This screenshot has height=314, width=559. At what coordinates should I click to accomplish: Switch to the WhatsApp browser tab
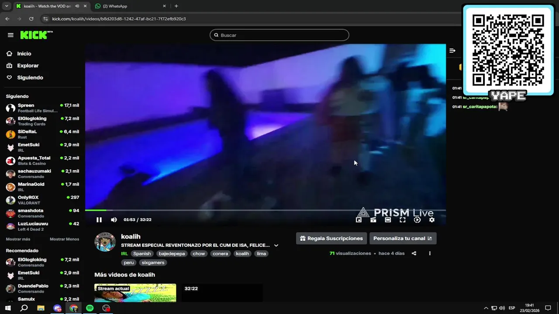point(130,6)
